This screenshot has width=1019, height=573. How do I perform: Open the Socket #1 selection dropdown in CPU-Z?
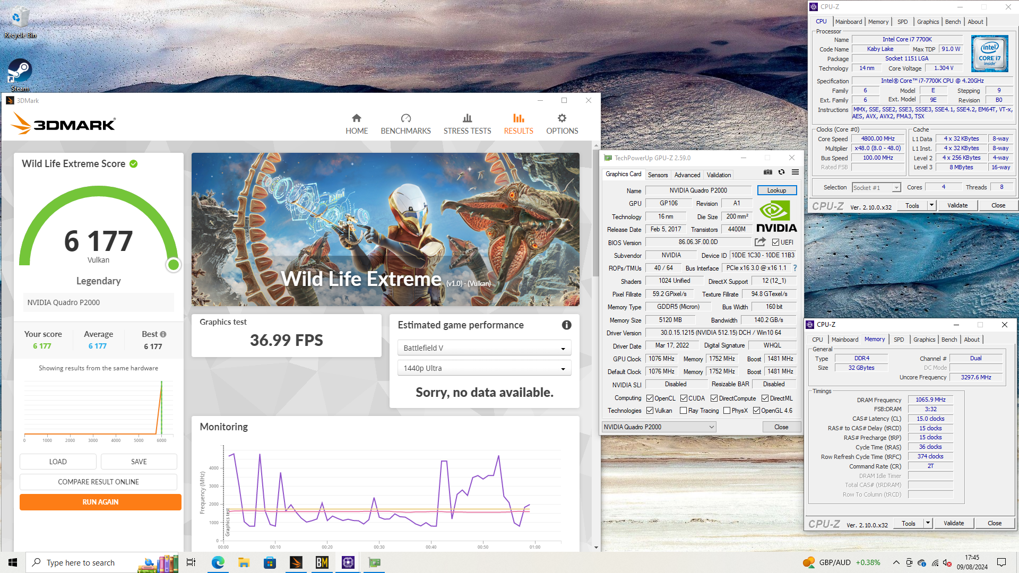[x=876, y=188]
